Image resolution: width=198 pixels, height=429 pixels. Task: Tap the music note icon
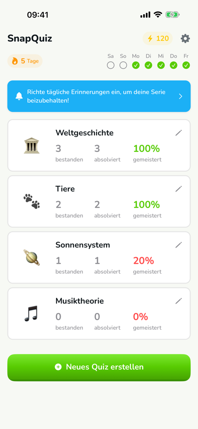tap(31, 313)
